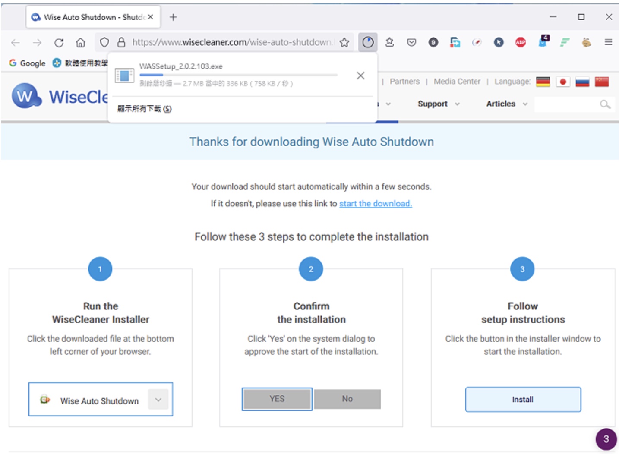619x454 pixels.
Task: Open the Firefox hamburger application menu
Action: tap(608, 42)
